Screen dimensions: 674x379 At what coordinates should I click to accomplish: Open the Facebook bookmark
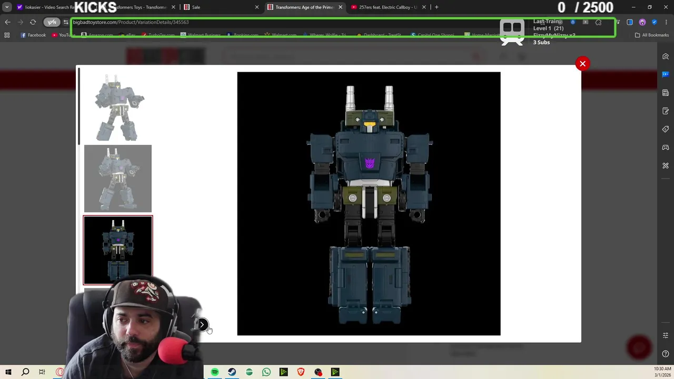[x=33, y=35]
